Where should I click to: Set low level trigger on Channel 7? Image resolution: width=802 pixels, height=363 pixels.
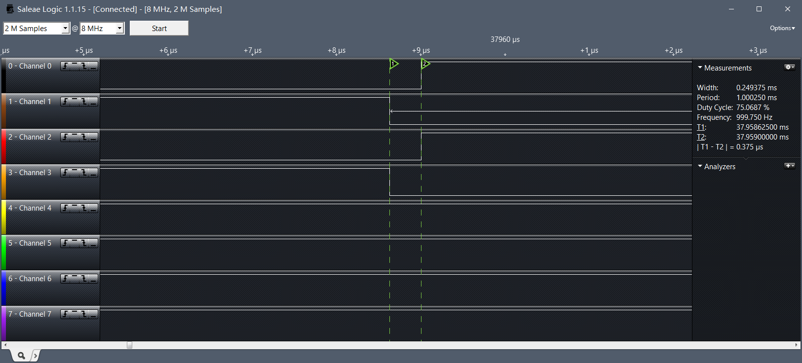[93, 314]
